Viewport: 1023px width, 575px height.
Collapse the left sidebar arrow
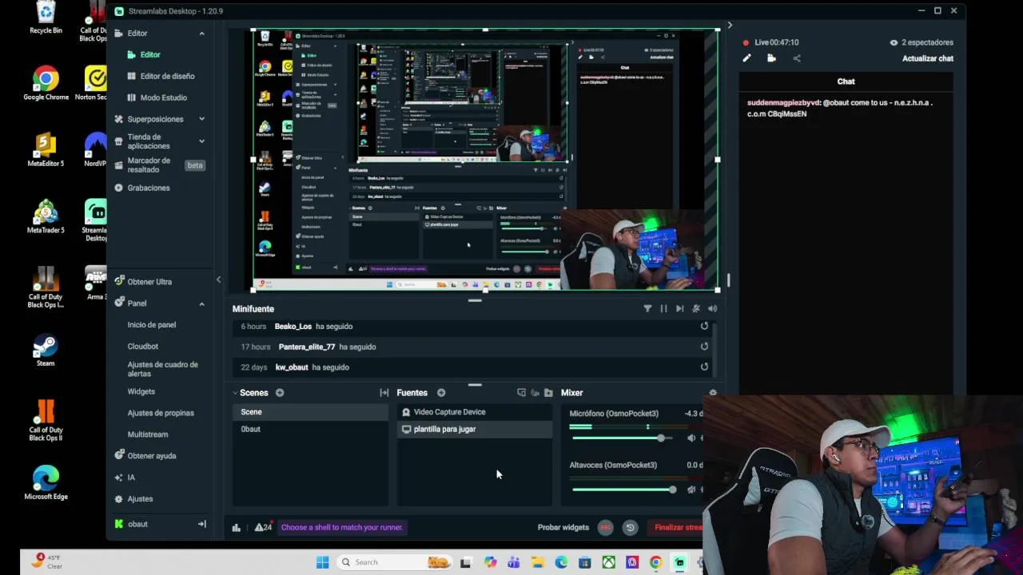pos(218,280)
